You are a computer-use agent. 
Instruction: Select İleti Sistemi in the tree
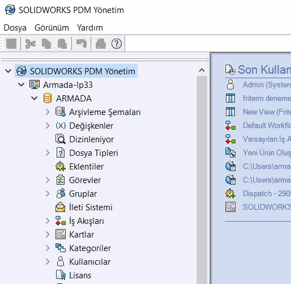point(91,207)
